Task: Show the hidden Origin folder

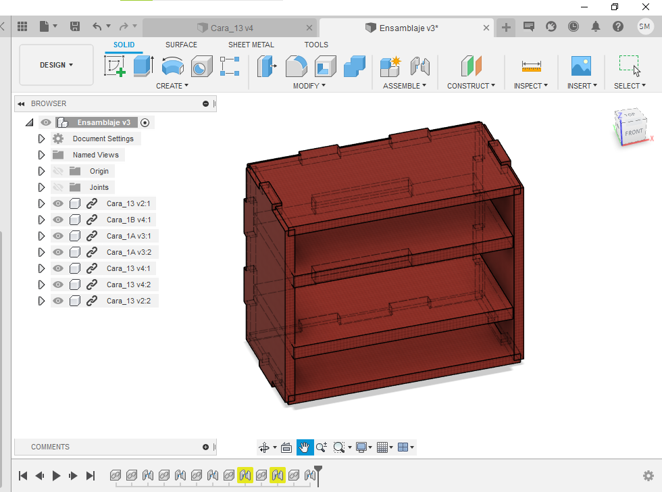Action: click(x=58, y=171)
